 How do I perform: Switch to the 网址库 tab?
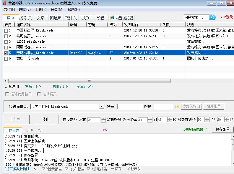click(x=55, y=18)
